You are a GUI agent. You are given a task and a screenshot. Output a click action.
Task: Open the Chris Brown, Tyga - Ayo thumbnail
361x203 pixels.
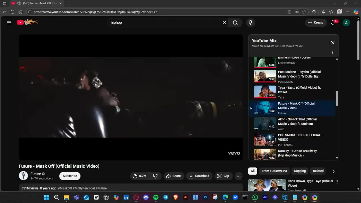tap(267, 185)
